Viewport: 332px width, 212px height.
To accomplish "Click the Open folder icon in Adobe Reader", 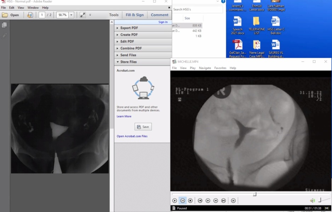I will click(x=4, y=15).
